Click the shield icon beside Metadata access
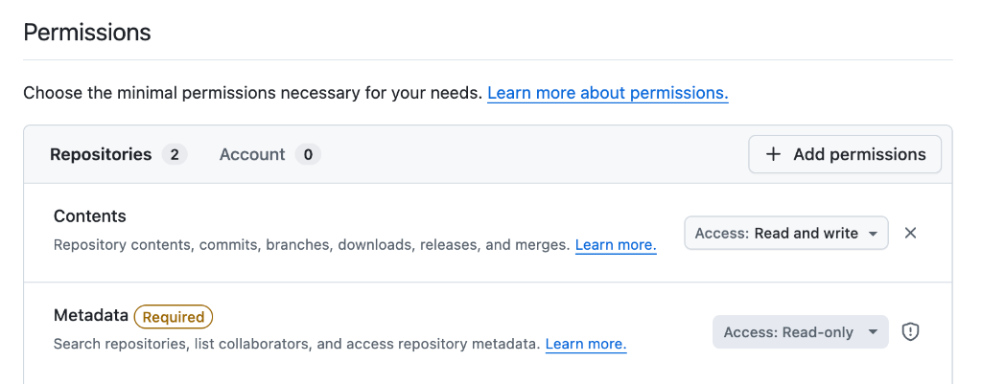The image size is (982, 384). point(911,332)
